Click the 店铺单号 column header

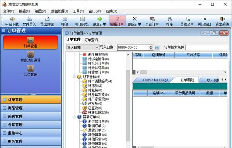159,55
